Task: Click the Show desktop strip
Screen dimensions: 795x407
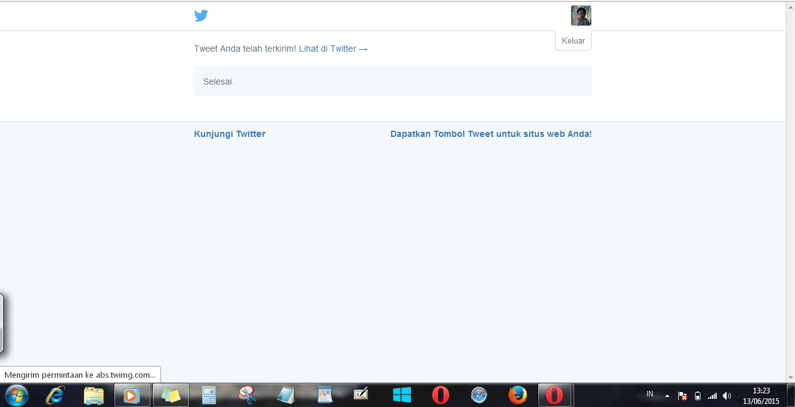Action: 790,395
